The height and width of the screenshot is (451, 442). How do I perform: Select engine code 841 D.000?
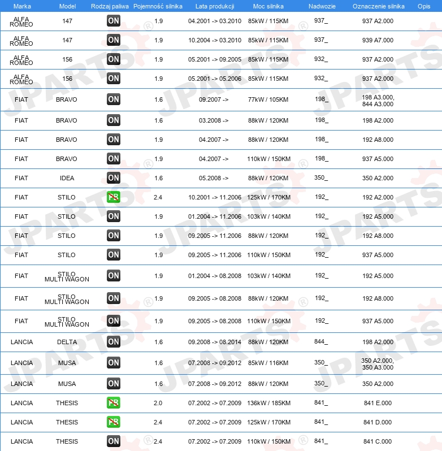click(x=378, y=422)
